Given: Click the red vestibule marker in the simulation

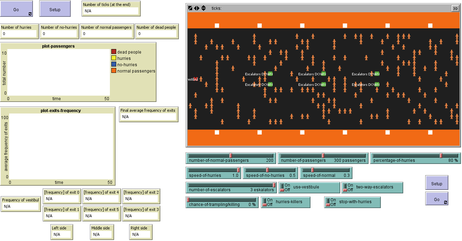Looking at the screenshot, I should pos(195,79).
